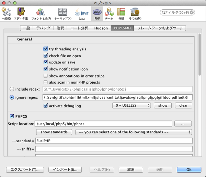Click the 取消 cancel button
The image size is (206, 177).
click(x=131, y=170)
